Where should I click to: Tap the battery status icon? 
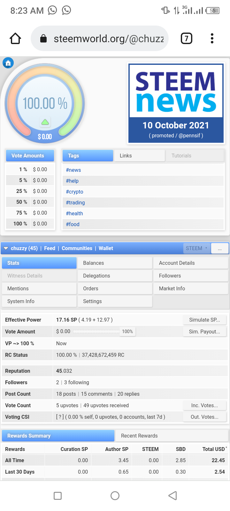pos(213,11)
